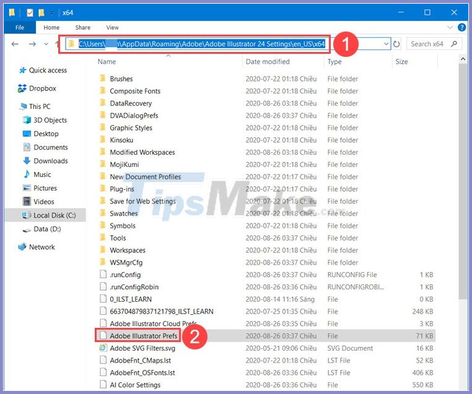Open the recent locations dropdown arrow
The image size is (472, 394).
[45, 45]
